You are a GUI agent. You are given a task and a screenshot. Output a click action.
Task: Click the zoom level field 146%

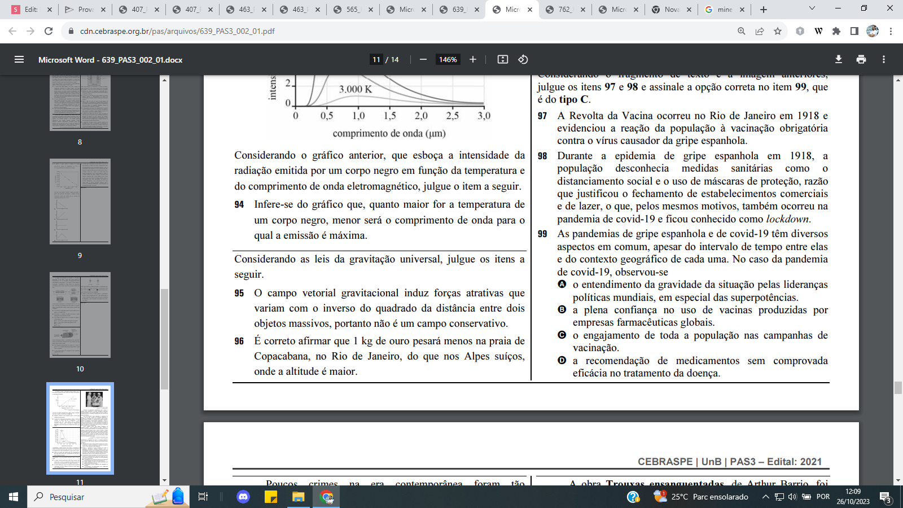(448, 59)
